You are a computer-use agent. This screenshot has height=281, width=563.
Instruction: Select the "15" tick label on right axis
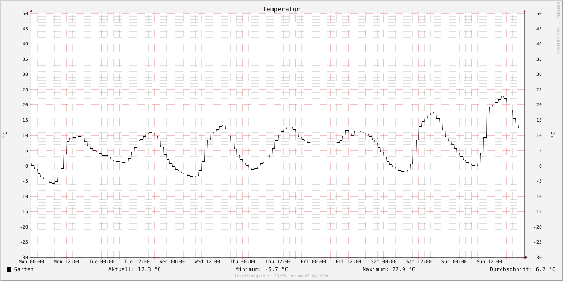pyautogui.click(x=539, y=120)
